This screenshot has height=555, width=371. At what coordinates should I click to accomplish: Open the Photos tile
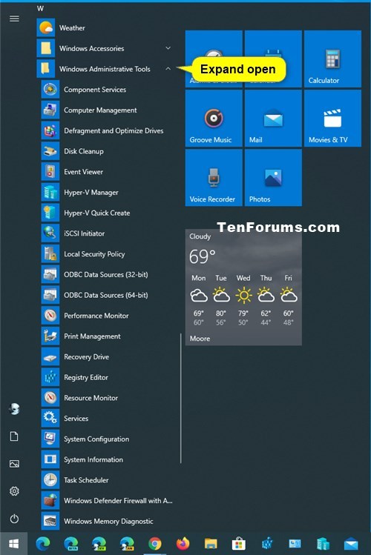tap(273, 178)
